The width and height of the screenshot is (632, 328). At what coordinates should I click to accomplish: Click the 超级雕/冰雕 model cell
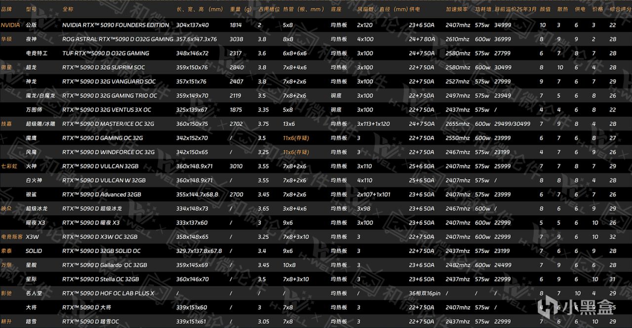(40, 124)
